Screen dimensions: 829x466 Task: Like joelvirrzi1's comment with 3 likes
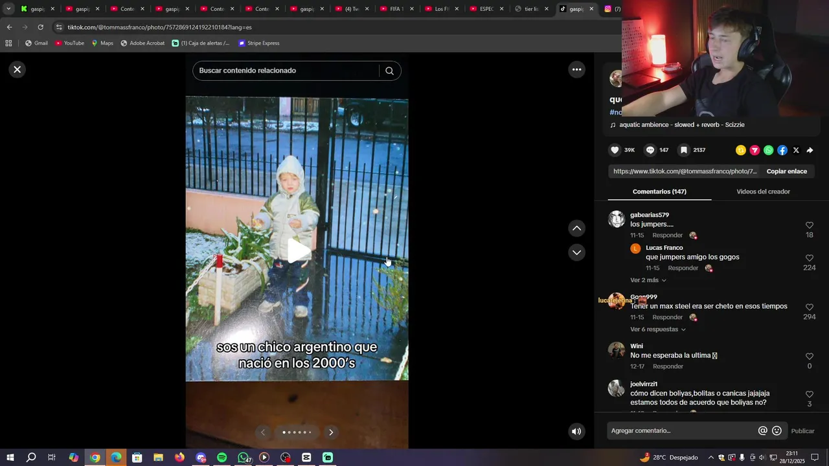(810, 394)
